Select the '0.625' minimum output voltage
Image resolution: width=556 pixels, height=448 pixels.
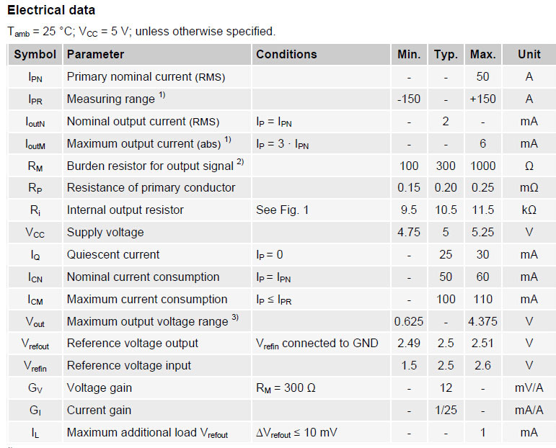(409, 321)
